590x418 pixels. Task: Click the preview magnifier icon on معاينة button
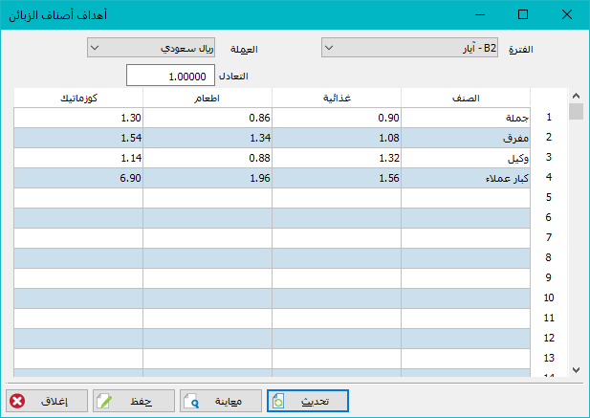click(191, 401)
